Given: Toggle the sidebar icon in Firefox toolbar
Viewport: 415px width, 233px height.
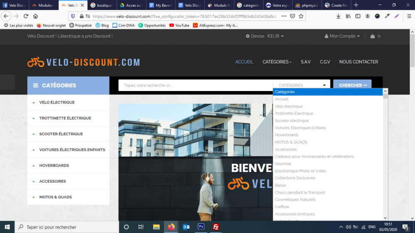Looking at the screenshot, I should [x=358, y=16].
